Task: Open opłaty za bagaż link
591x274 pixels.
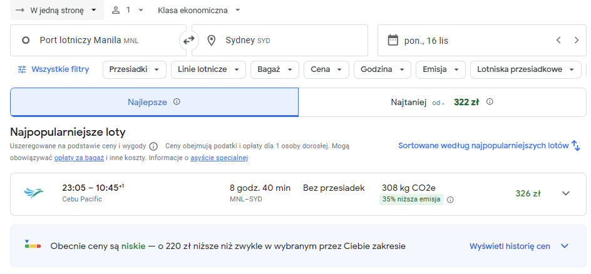Action: (x=79, y=158)
